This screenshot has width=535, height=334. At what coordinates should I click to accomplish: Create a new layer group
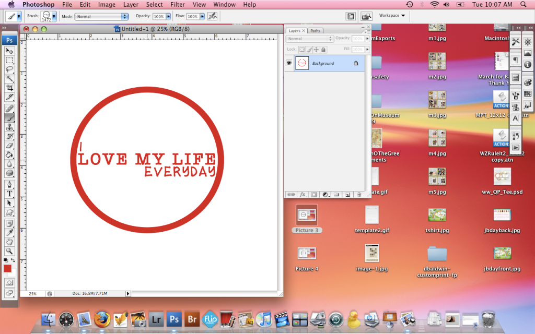coord(336,195)
